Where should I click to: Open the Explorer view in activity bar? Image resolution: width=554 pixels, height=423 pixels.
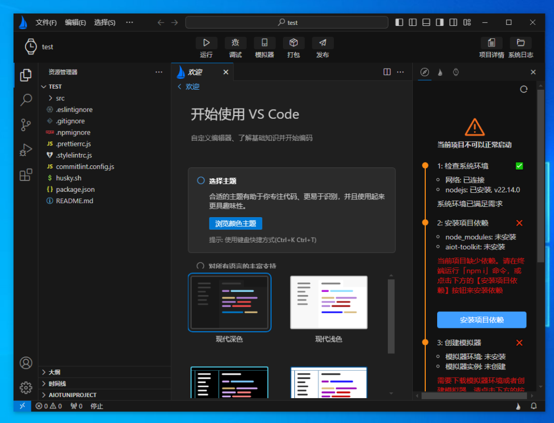pyautogui.click(x=26, y=75)
